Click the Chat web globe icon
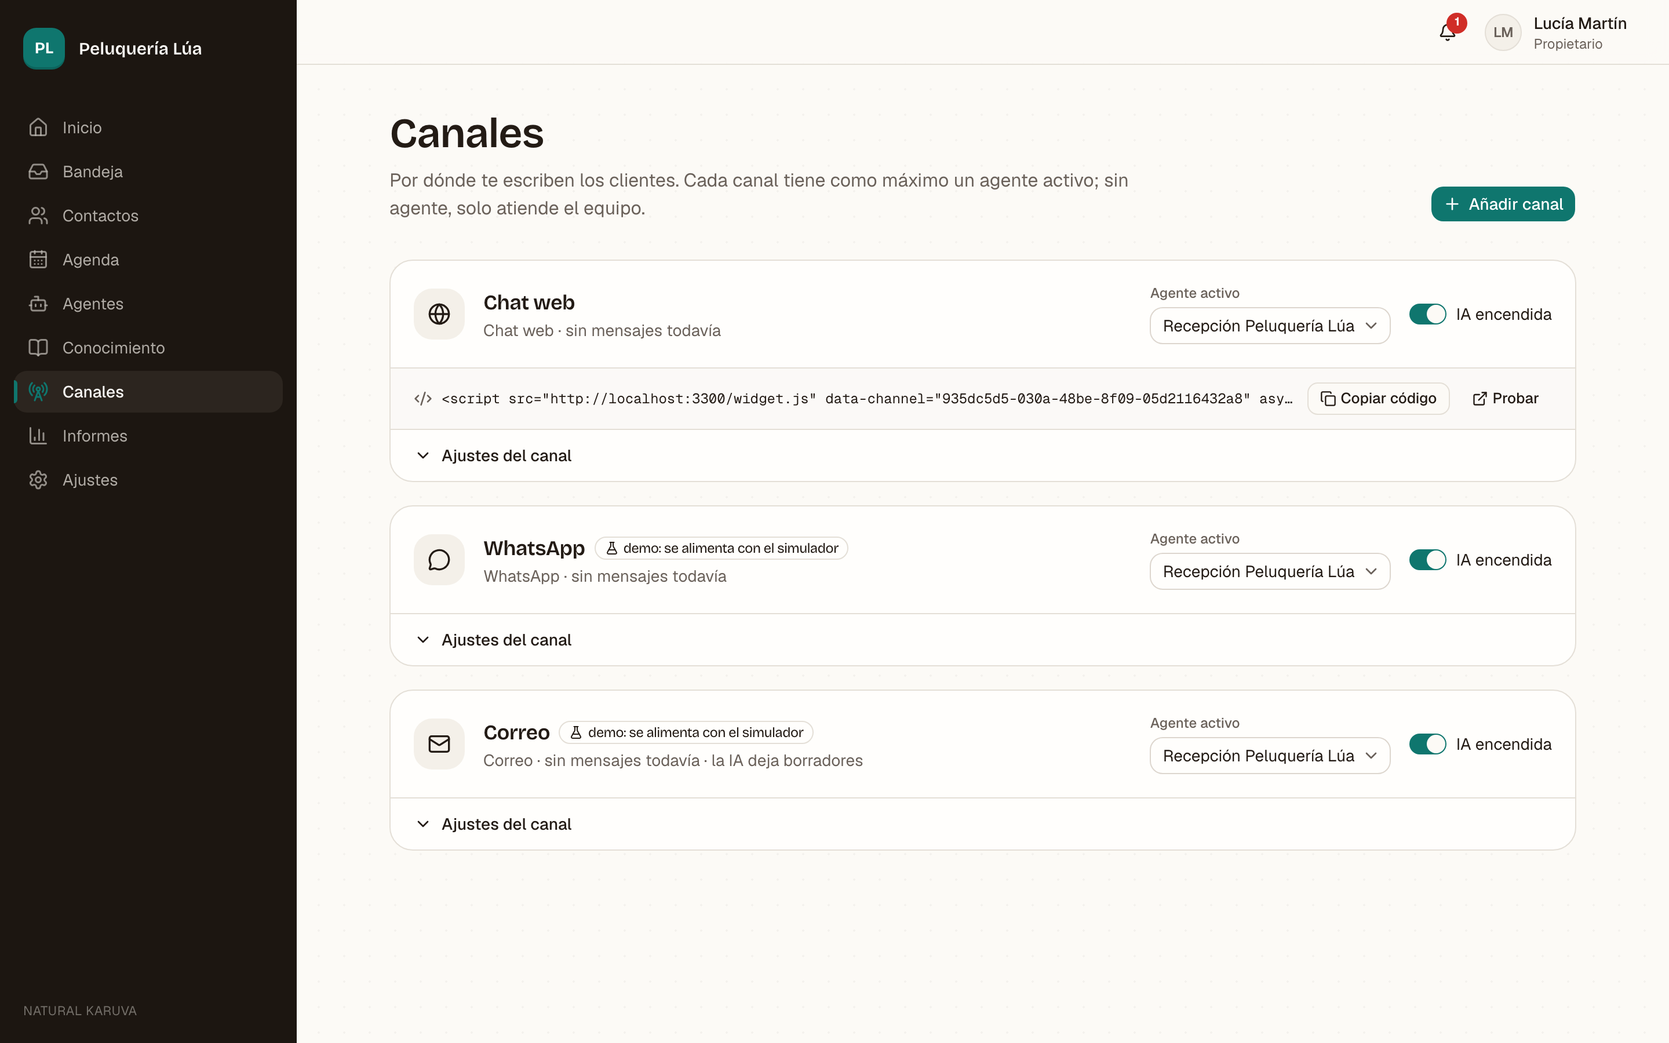Image resolution: width=1669 pixels, height=1043 pixels. tap(439, 314)
